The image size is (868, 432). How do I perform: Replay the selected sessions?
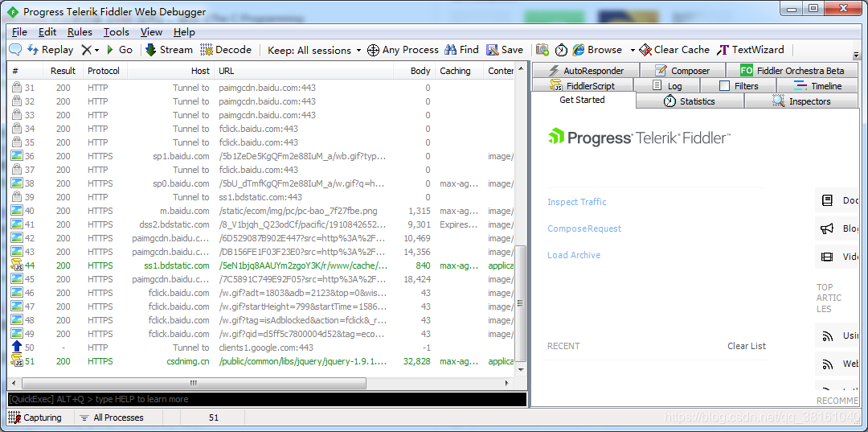[51, 50]
